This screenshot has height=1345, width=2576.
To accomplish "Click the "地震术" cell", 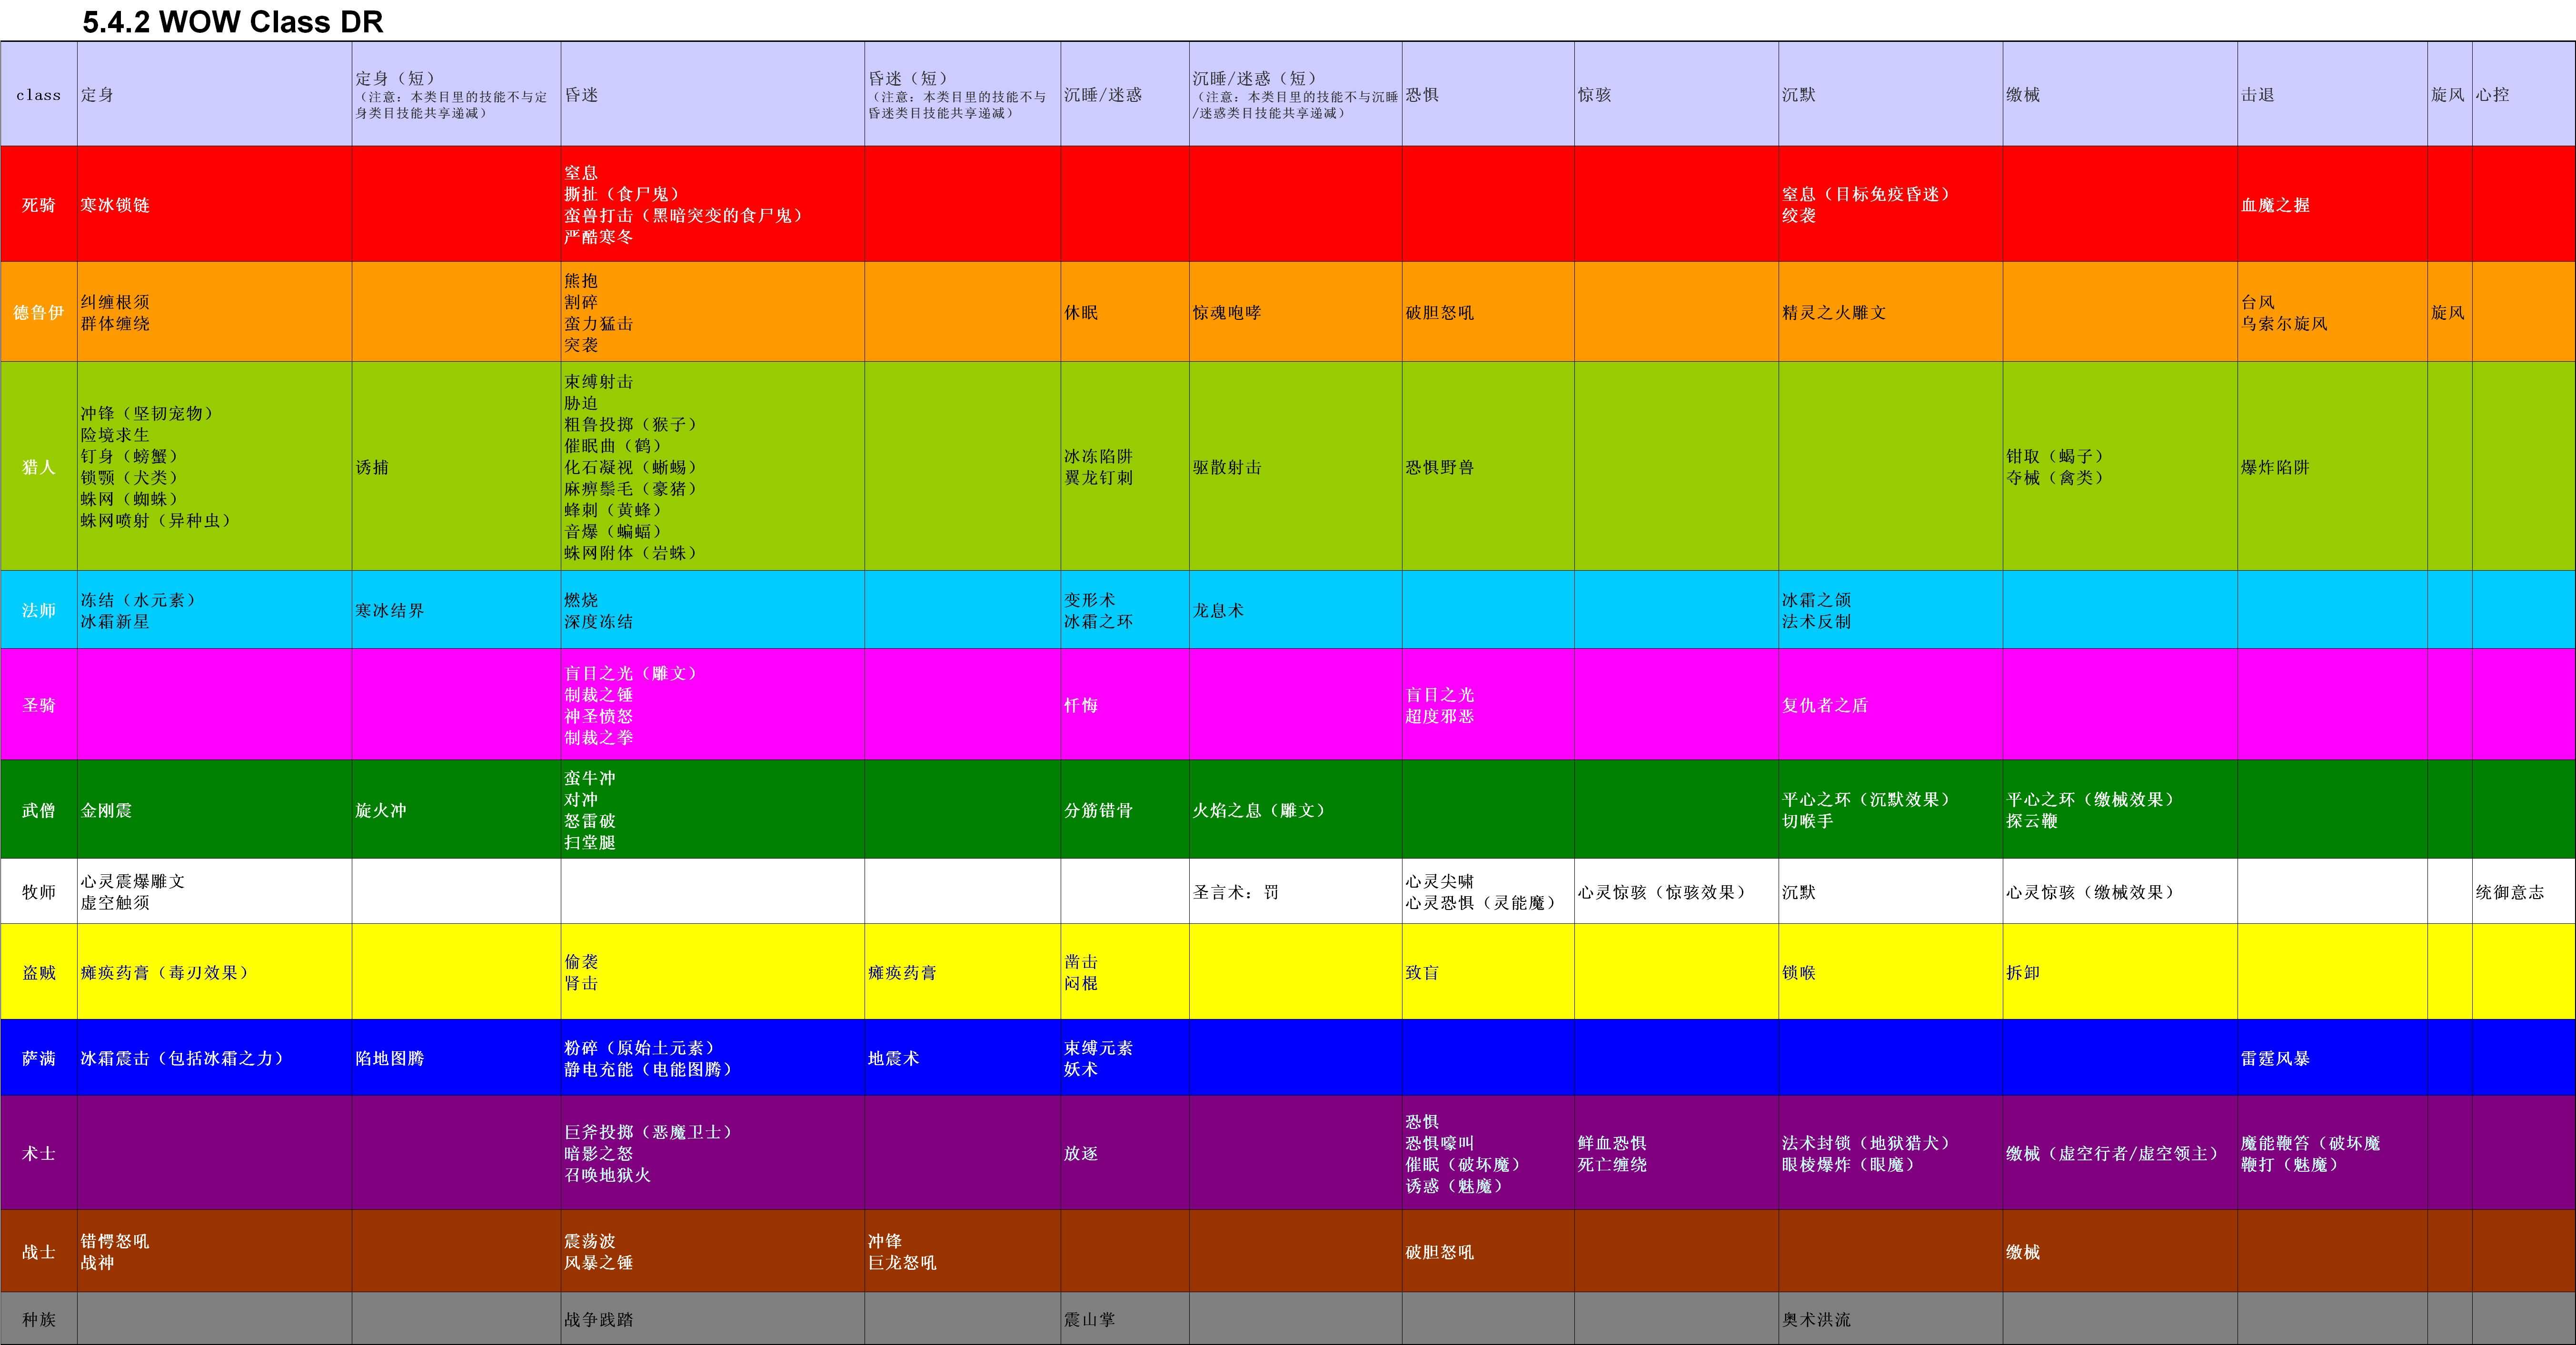I will pos(962,1058).
